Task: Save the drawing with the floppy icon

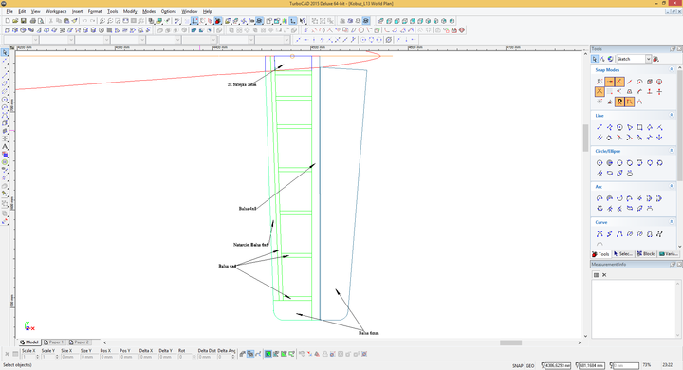Action: click(x=24, y=21)
